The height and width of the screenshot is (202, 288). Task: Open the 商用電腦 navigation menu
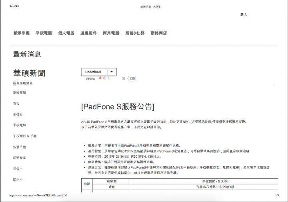coord(111,33)
